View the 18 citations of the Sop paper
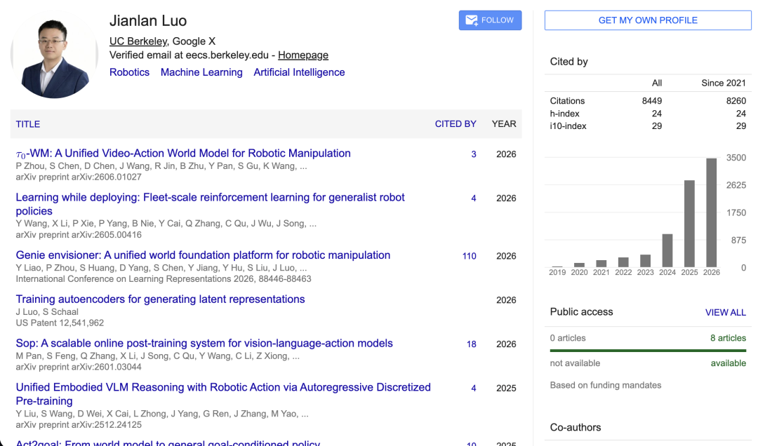The image size is (758, 446). [x=472, y=344]
